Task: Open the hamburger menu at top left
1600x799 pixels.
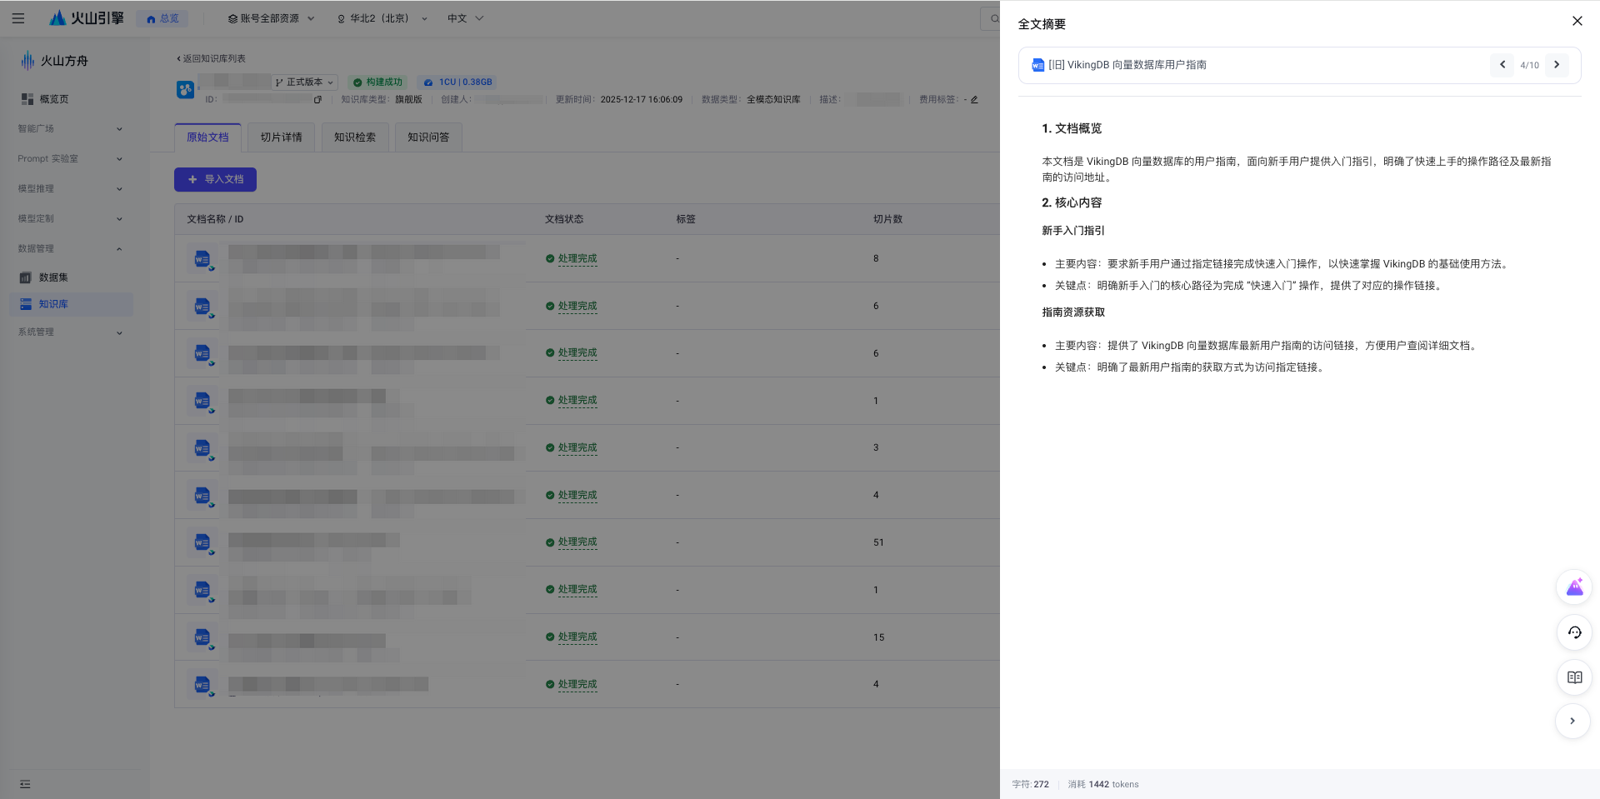Action: [18, 18]
